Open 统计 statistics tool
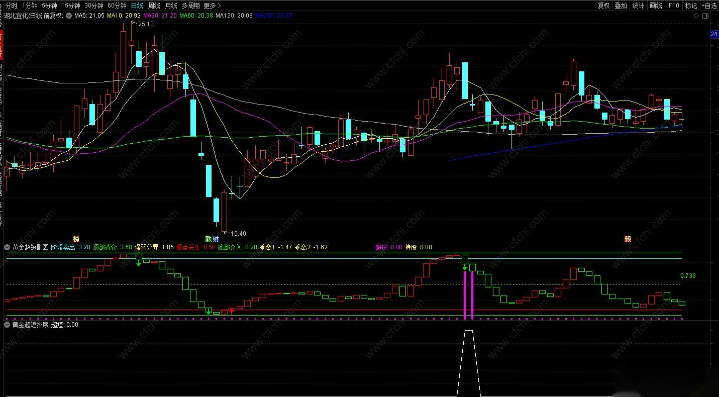 [x=638, y=6]
